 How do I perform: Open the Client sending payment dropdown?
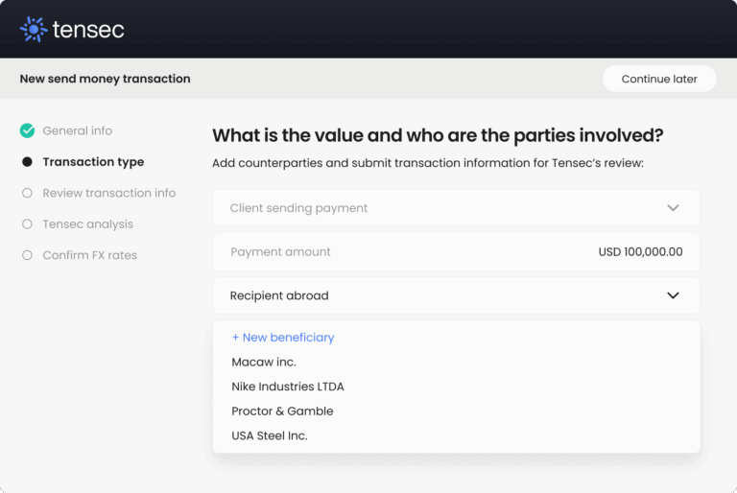(x=456, y=208)
